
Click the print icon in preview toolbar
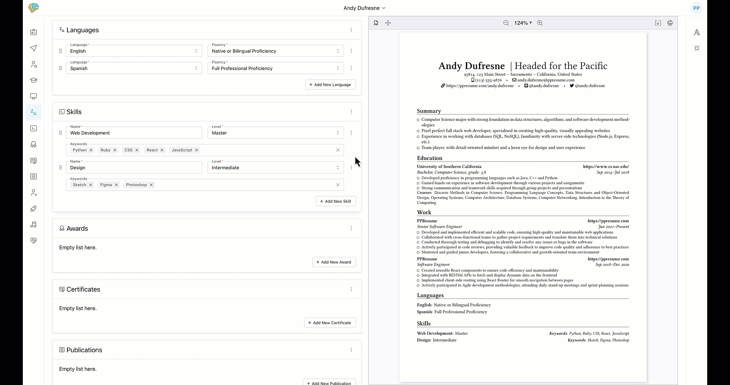coord(670,23)
